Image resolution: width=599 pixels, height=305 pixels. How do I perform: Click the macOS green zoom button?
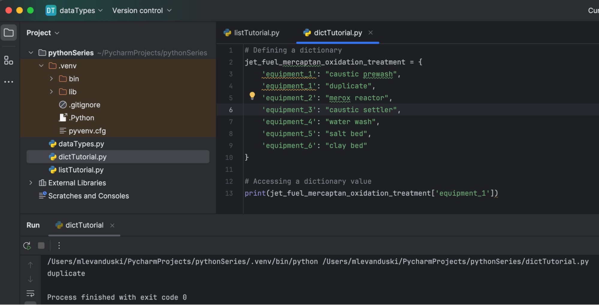30,10
